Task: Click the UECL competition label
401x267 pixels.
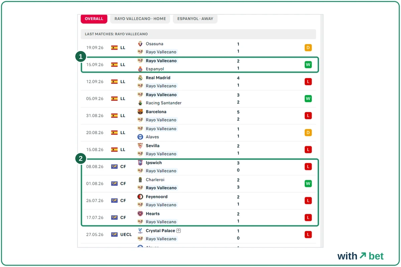Action: coord(126,235)
